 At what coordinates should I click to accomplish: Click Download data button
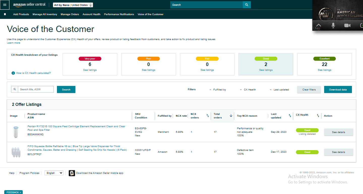click(338, 89)
